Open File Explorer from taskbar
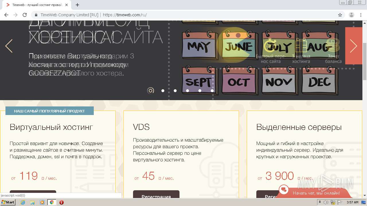The height and width of the screenshot is (206, 367). [x=32, y=202]
